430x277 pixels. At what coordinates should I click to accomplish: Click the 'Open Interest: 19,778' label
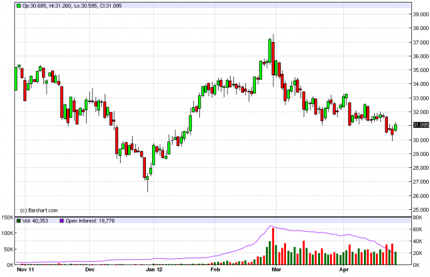pos(90,220)
